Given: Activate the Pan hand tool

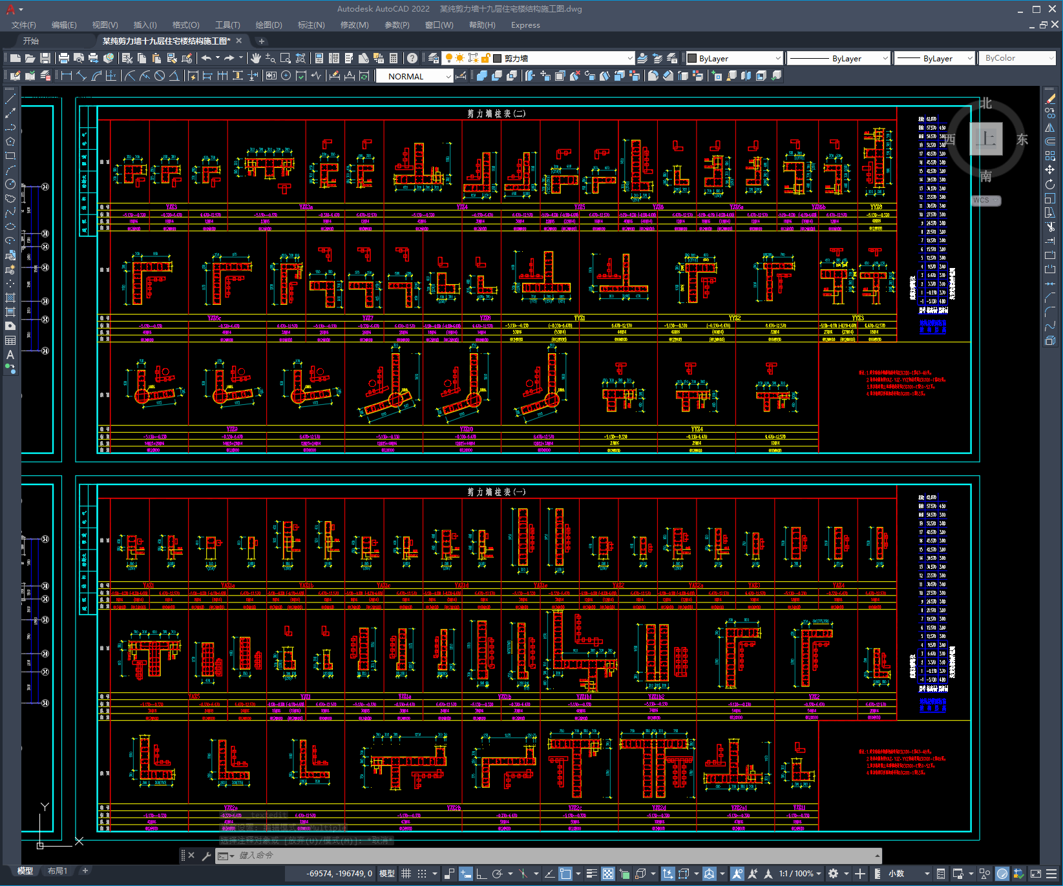Looking at the screenshot, I should point(256,58).
